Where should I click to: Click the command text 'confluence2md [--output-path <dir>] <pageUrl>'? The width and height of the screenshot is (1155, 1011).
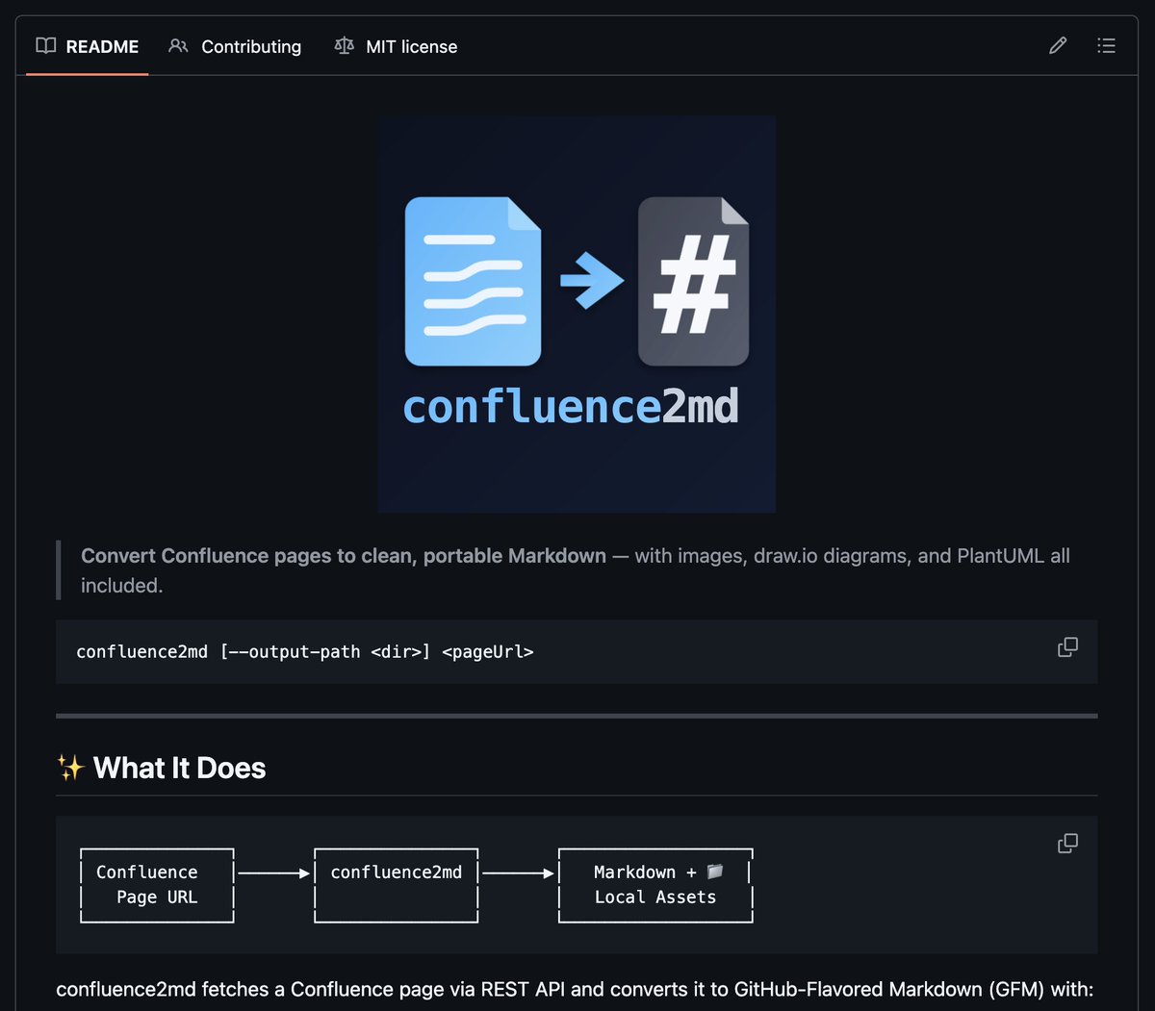tap(304, 651)
